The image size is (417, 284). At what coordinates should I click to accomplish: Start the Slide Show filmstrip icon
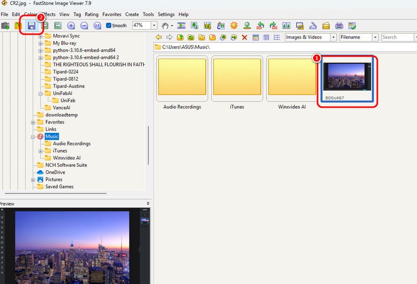click(181, 26)
